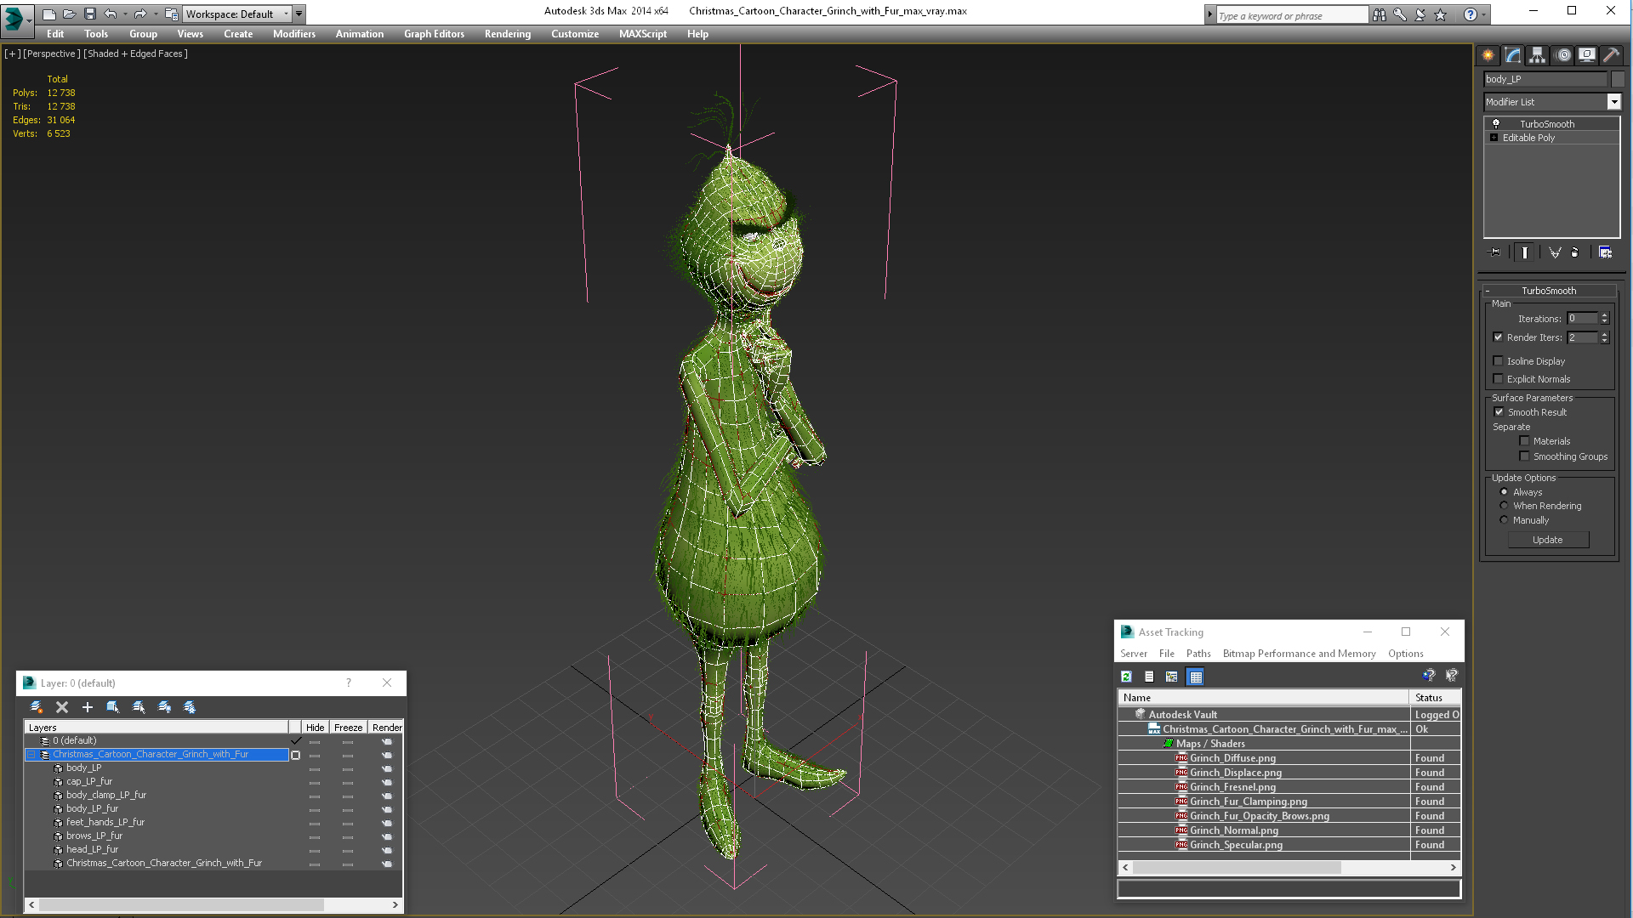Select the Manually update radio button
Screen dimensions: 1633x918
coord(1504,520)
